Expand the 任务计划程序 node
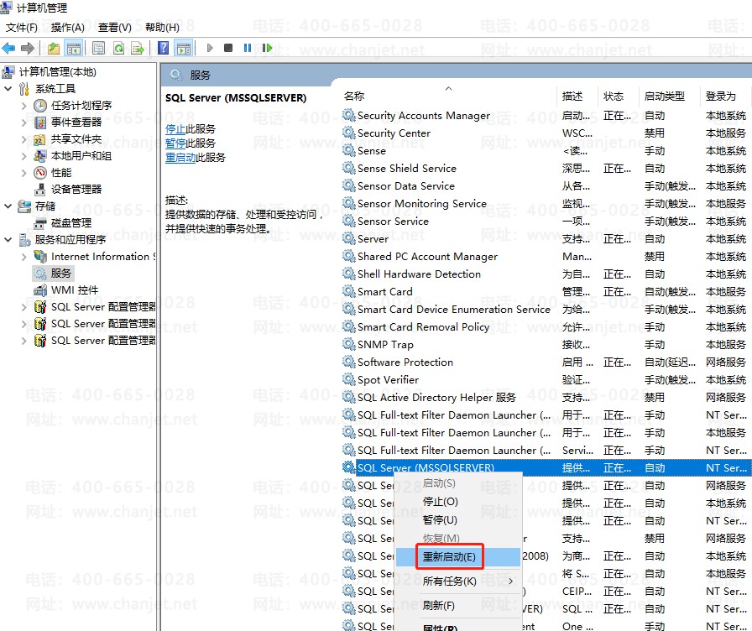 [24, 106]
